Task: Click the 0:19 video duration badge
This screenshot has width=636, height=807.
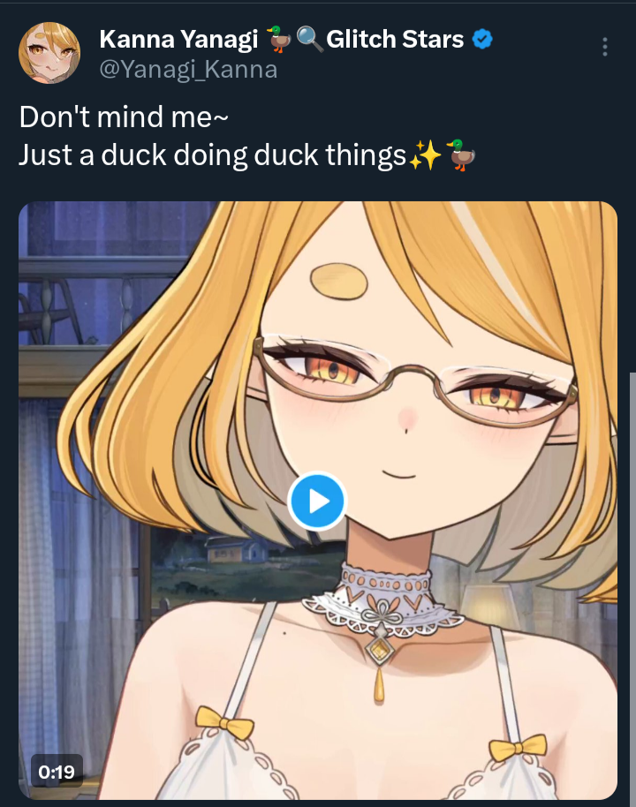Action: click(57, 772)
